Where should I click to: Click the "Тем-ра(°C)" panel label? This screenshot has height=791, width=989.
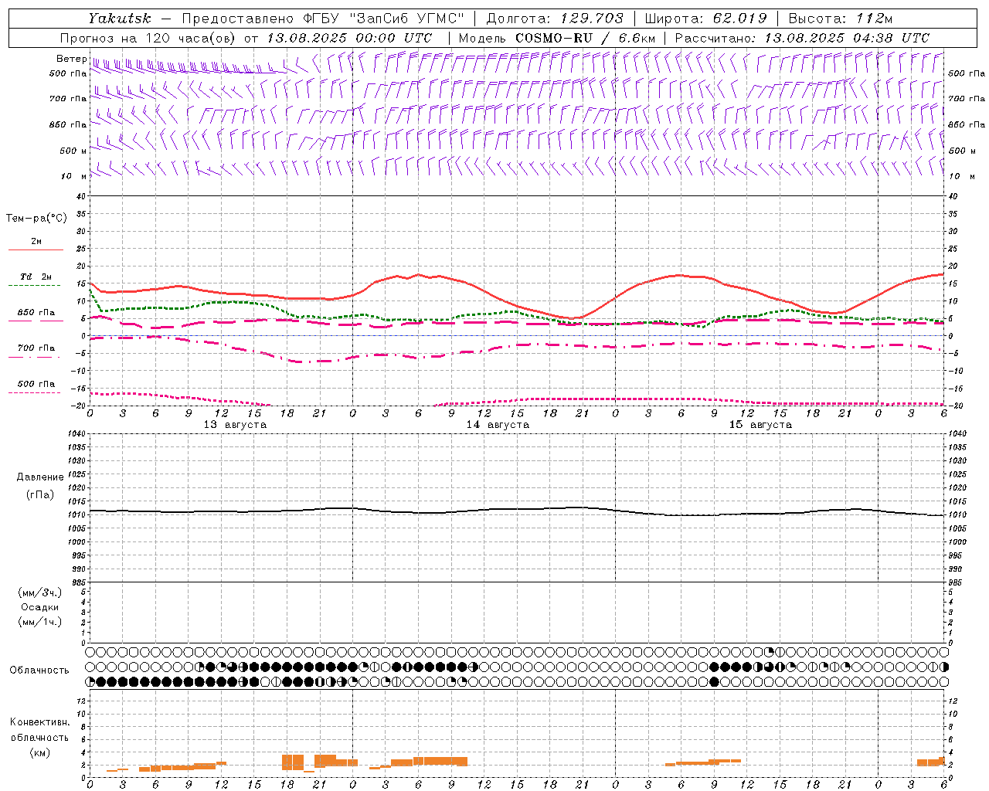(36, 219)
